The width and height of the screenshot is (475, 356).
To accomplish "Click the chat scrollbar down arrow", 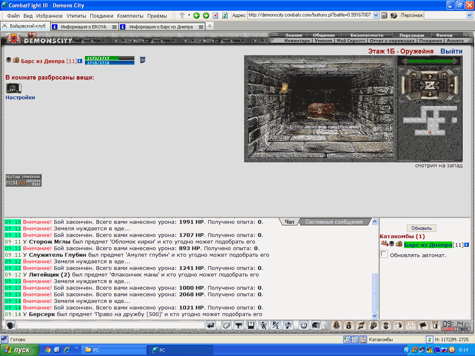I will pyautogui.click(x=374, y=316).
